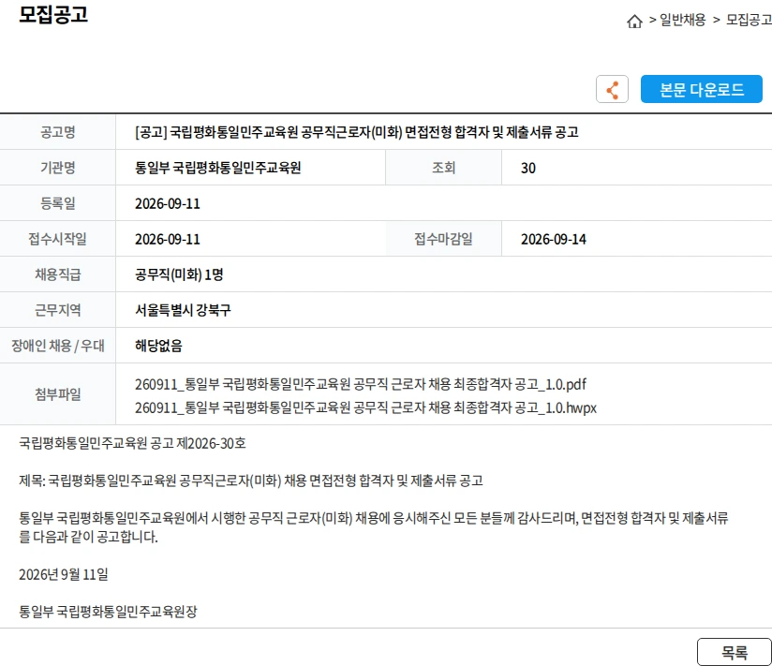Screen dimensions: 772x666
Task: Click the 기관명 value 통일부 국립평화통일민주교육원
Action: [x=217, y=168]
